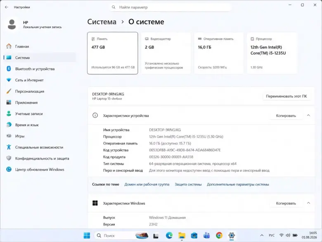Viewport: 322px width, 242px height.
Task: Click the volume speaker tray icon
Action: coord(288,235)
